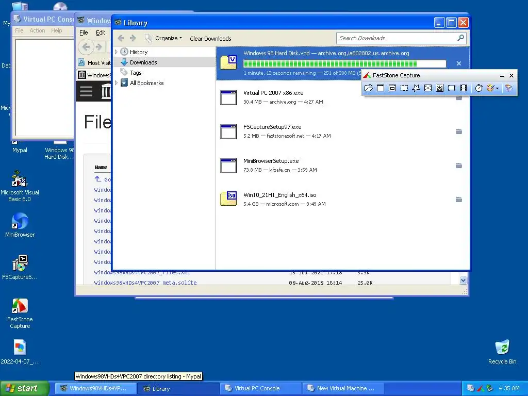Select Capture Active Window tool in FastStone
Screen dimensions: 528x396
coord(381,88)
